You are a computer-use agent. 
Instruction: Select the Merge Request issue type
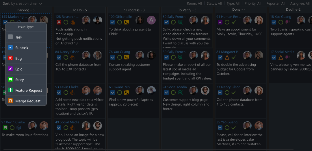click(x=28, y=101)
